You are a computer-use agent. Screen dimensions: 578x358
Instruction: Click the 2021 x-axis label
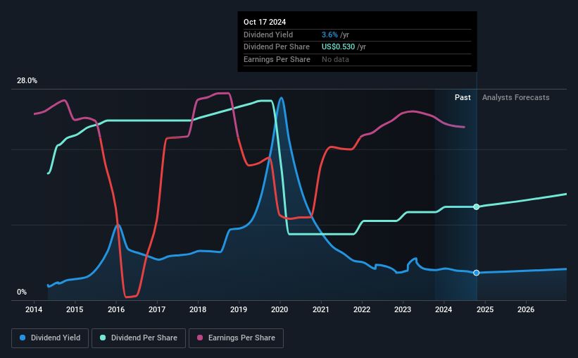[x=321, y=309]
